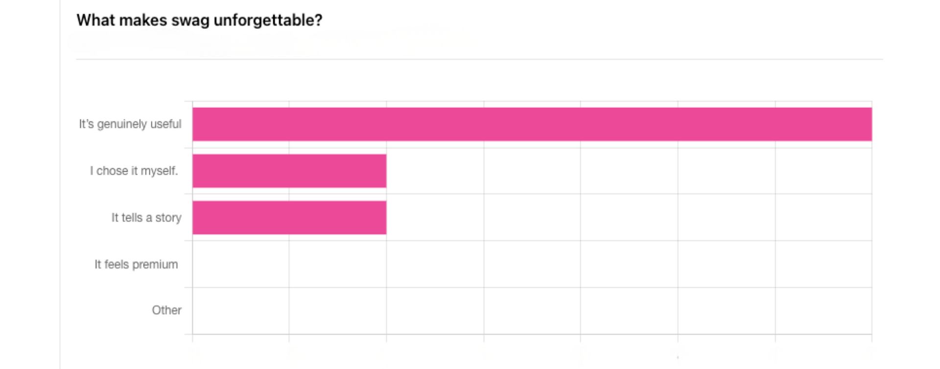The height and width of the screenshot is (369, 940).
Task: Click the pink "It tells a story" bar
Action: pyautogui.click(x=289, y=218)
